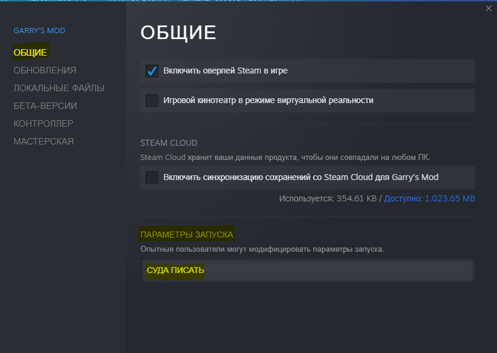
Task: Tick the Steam Cloud sync checkbox
Action: (x=152, y=178)
